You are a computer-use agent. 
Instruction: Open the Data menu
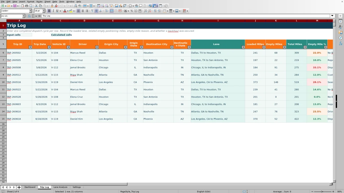[54, 1]
